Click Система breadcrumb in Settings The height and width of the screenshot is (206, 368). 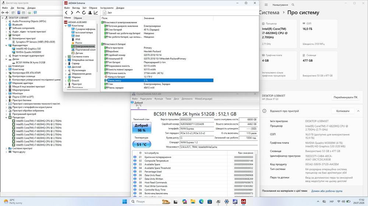[269, 12]
